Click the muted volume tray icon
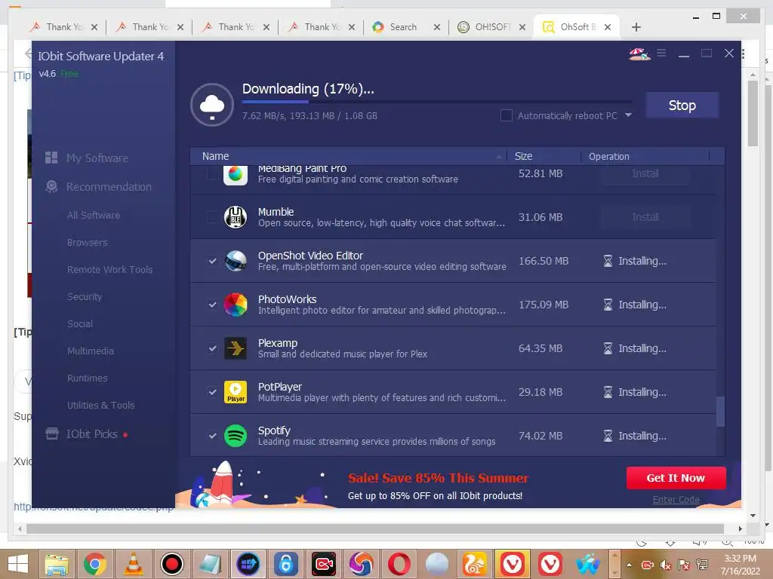Image resolution: width=773 pixels, height=579 pixels. pos(666,565)
